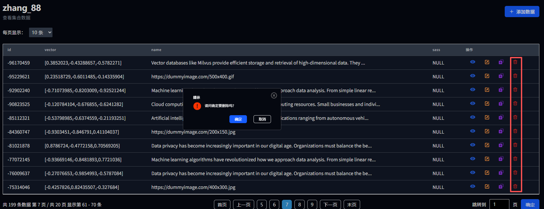Delete the row with id -84360747
544x209 pixels.
[x=515, y=131]
